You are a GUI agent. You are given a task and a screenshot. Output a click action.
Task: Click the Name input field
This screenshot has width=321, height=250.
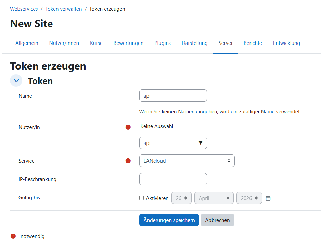tap(173, 96)
